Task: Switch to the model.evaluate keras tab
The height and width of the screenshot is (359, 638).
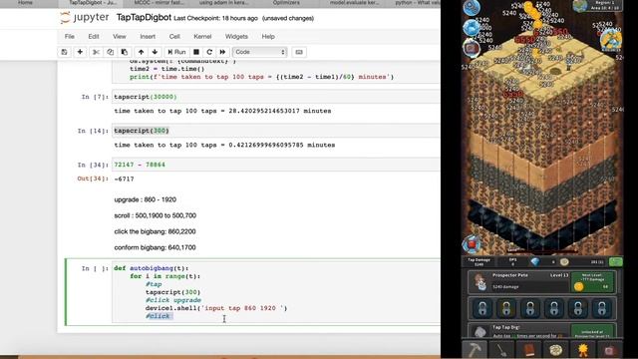Action: 354,3
